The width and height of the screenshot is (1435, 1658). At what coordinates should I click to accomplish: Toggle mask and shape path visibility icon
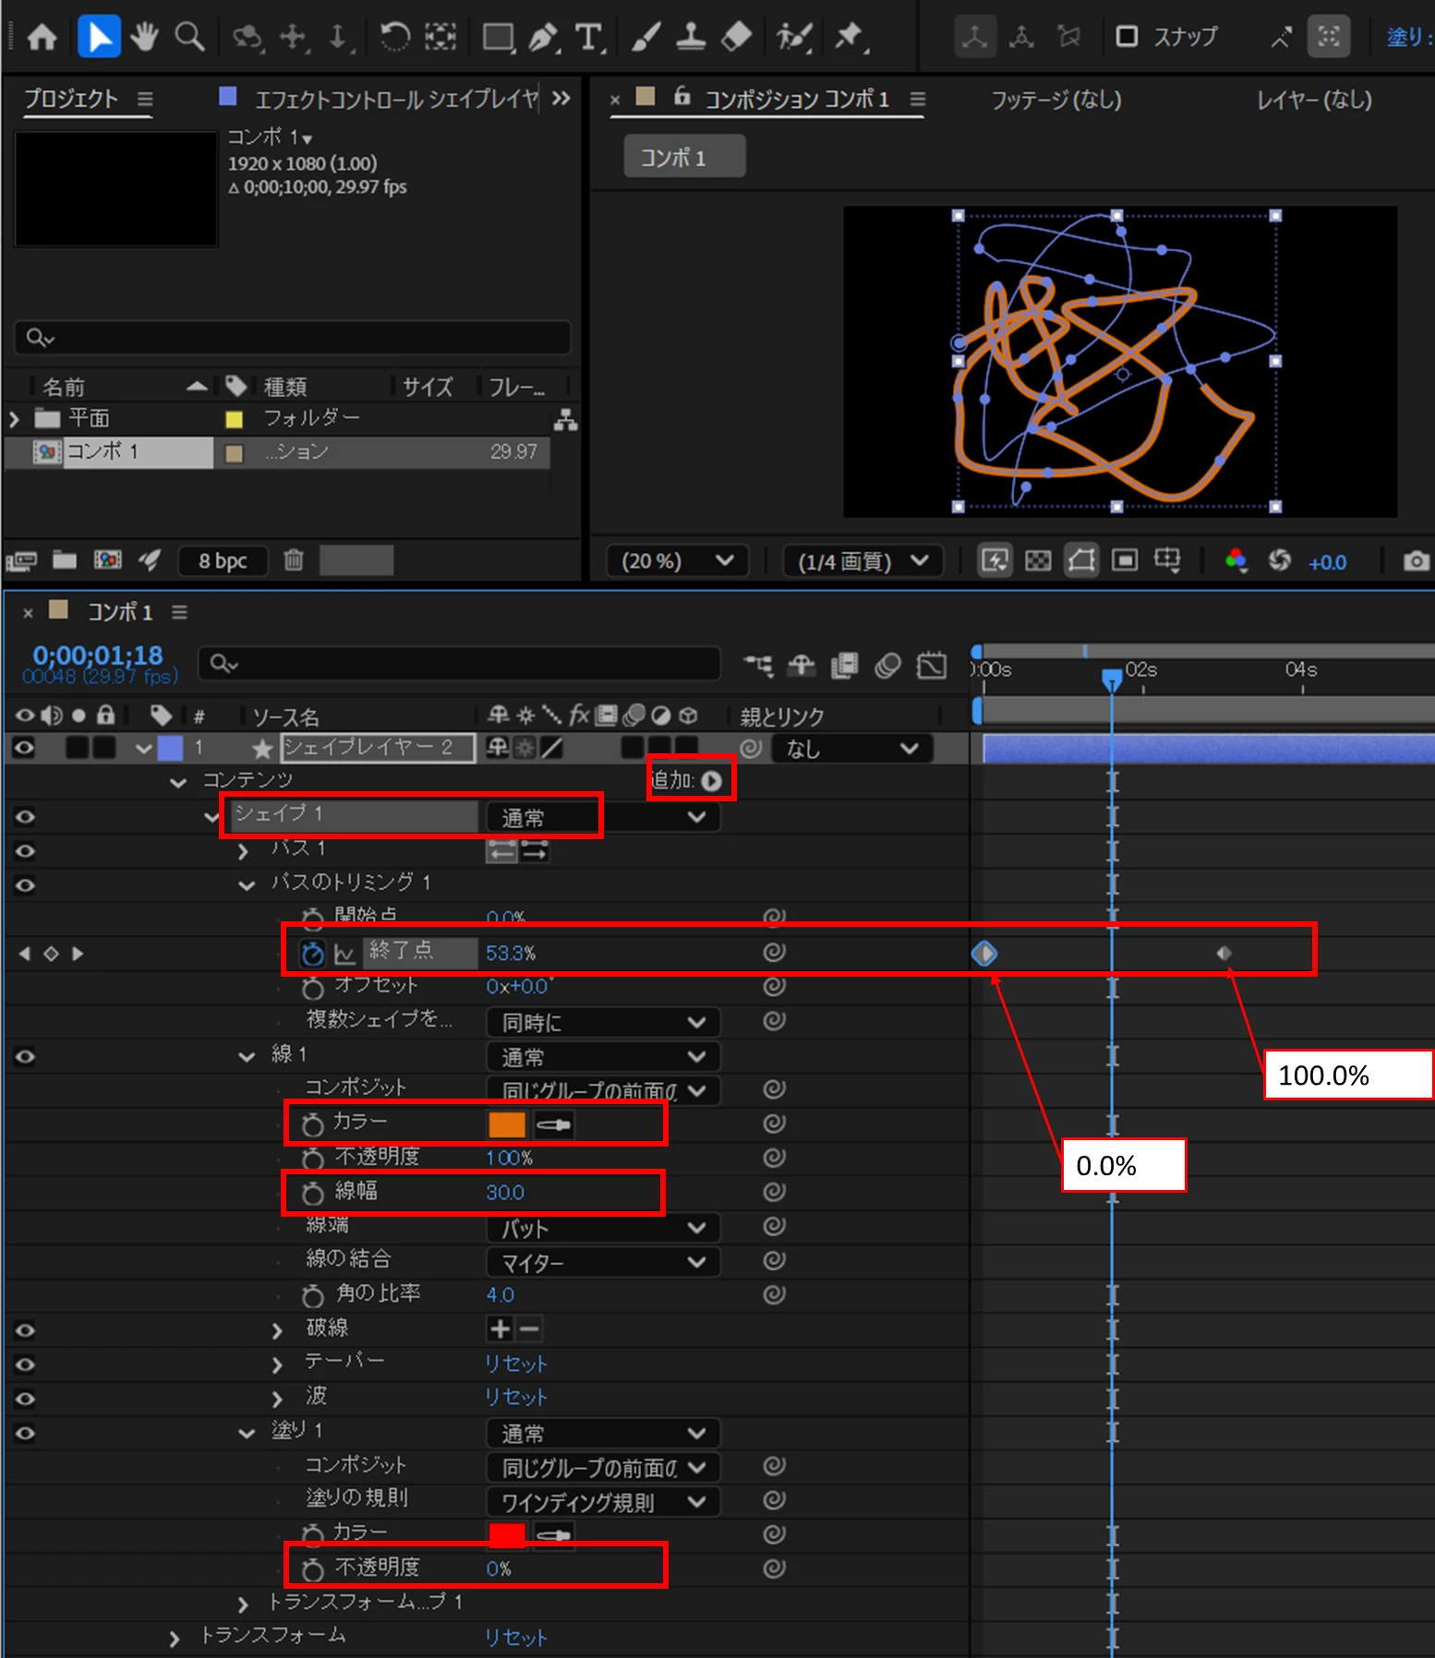1081,560
